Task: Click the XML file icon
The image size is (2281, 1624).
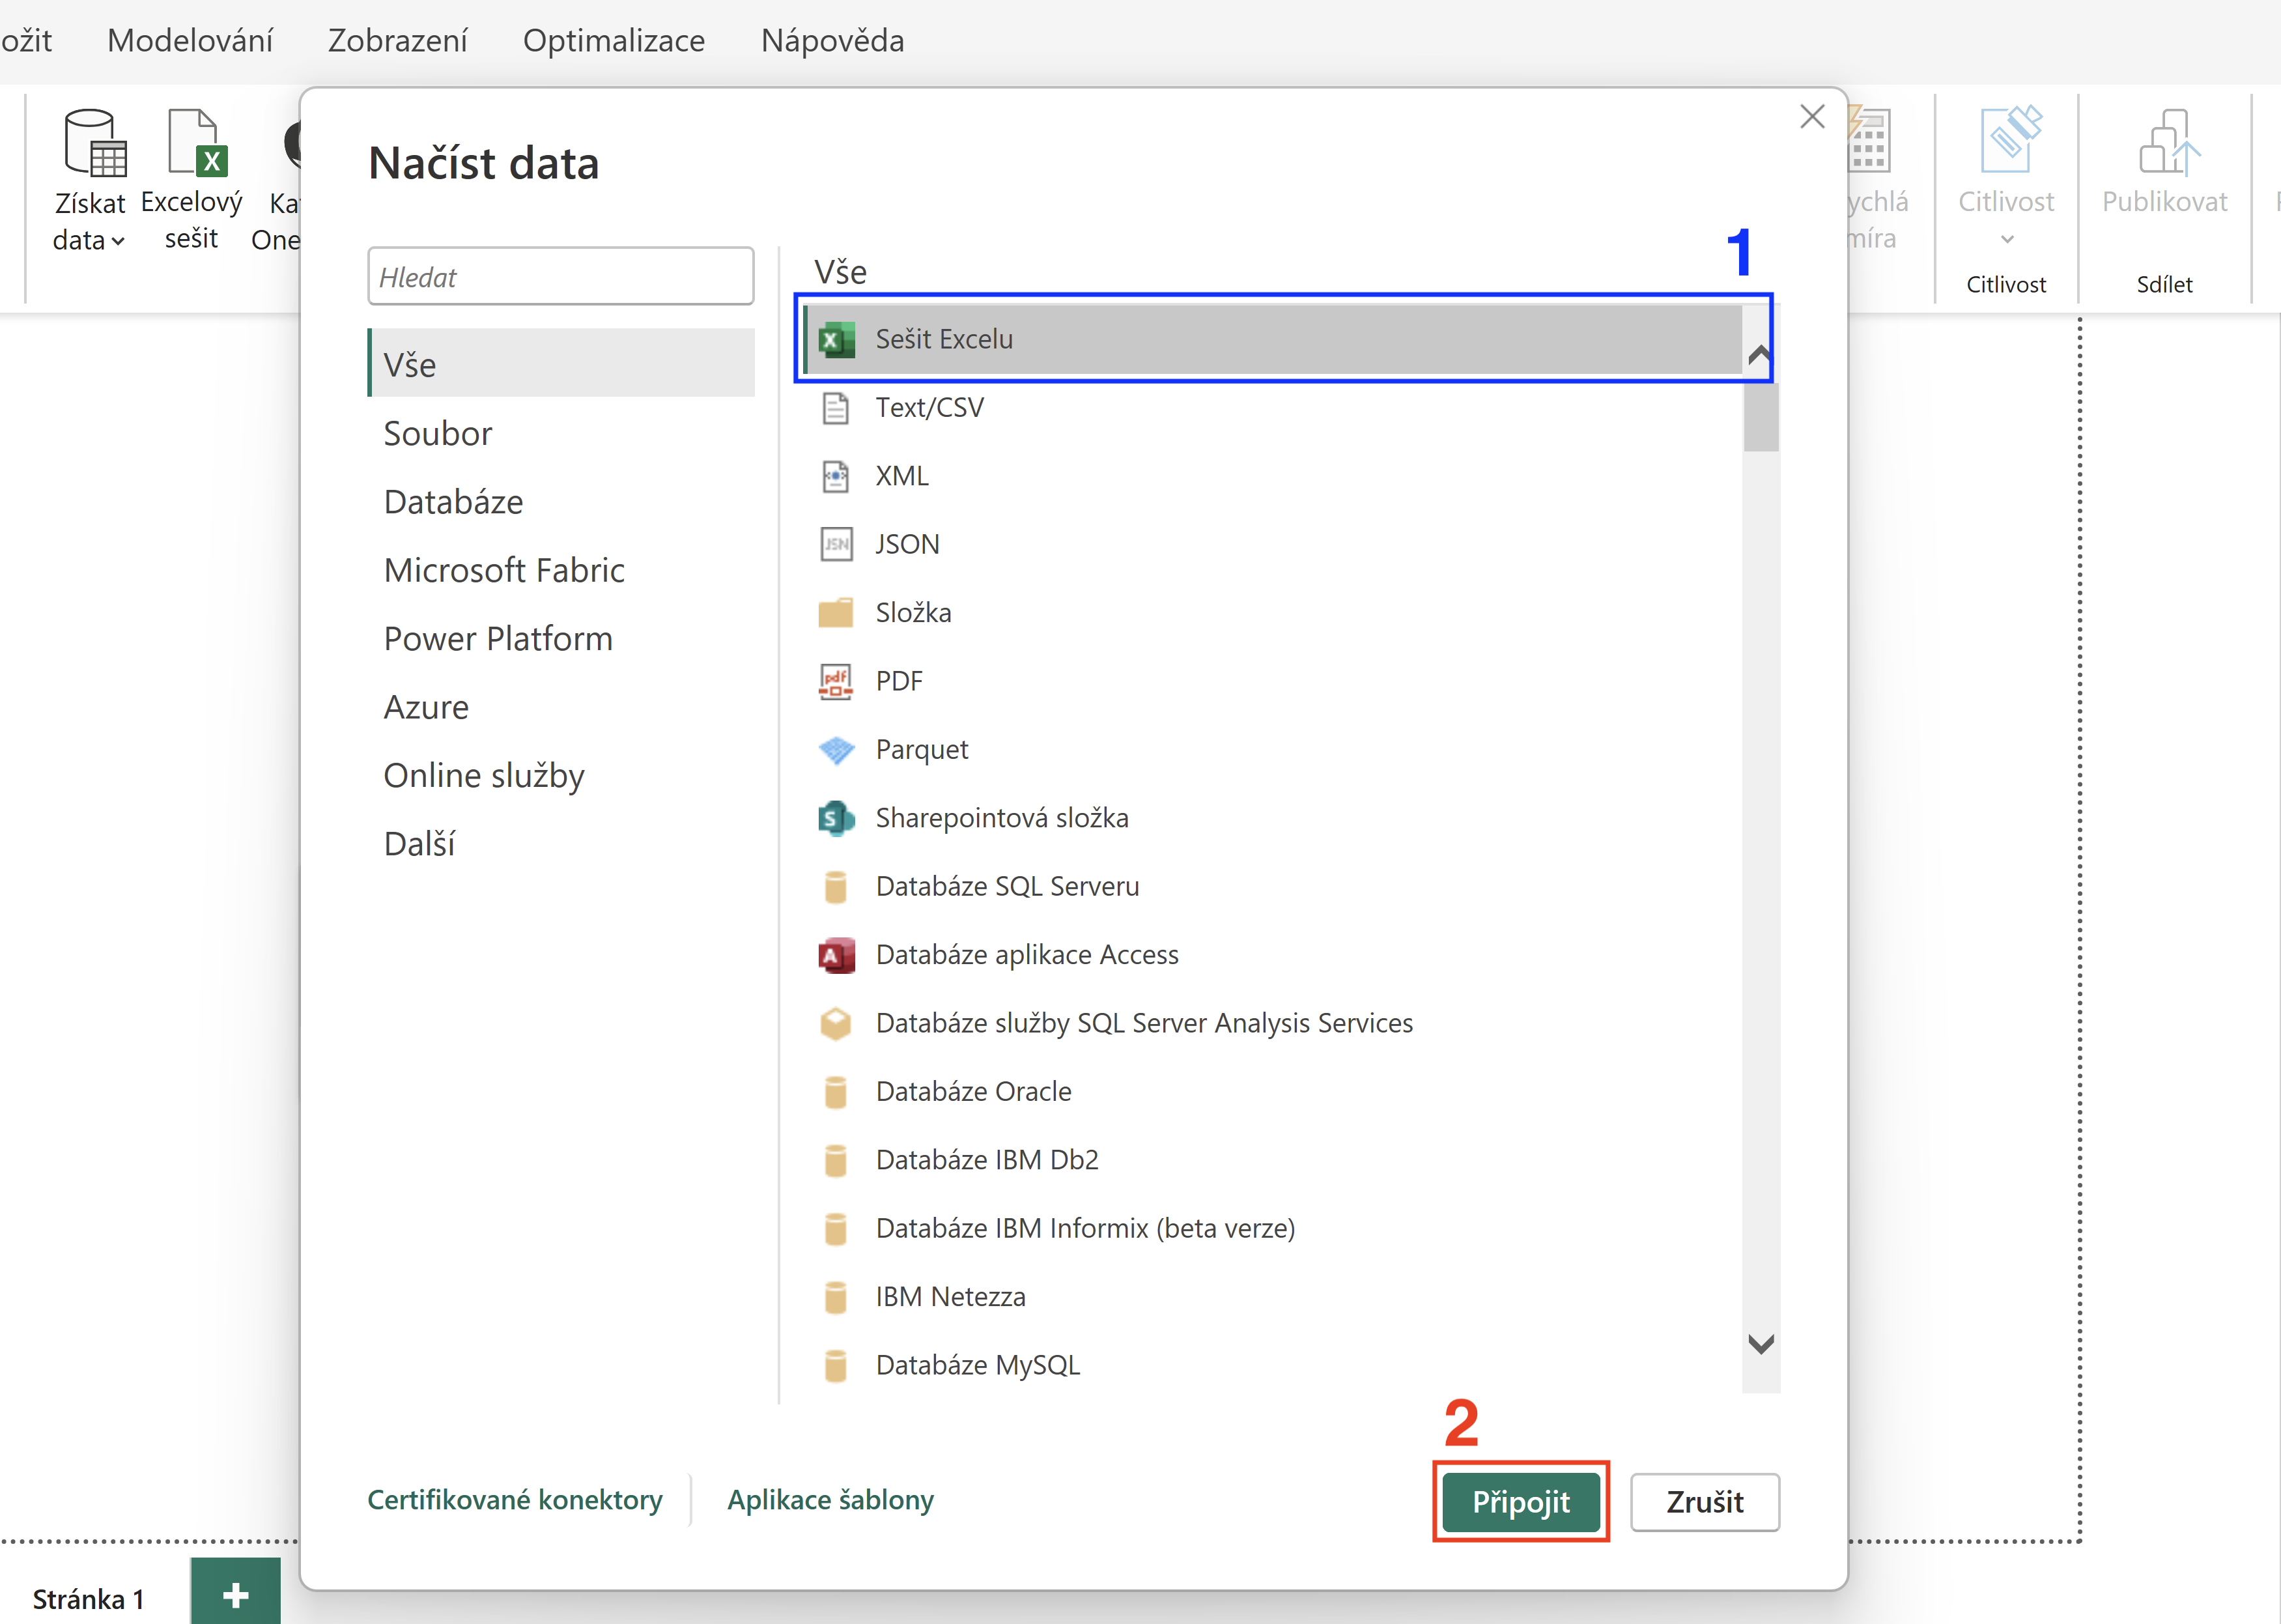Action: click(x=836, y=476)
